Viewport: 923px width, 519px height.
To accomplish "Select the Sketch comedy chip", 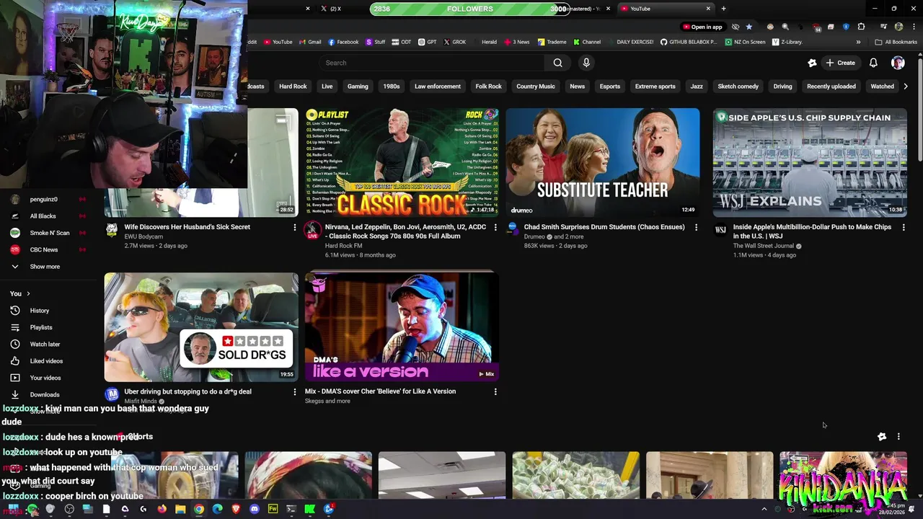I will (738, 86).
